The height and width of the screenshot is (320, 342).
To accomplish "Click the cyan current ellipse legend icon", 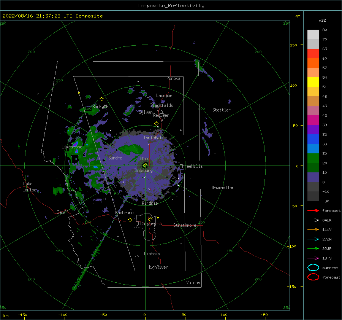I will click(313, 267).
